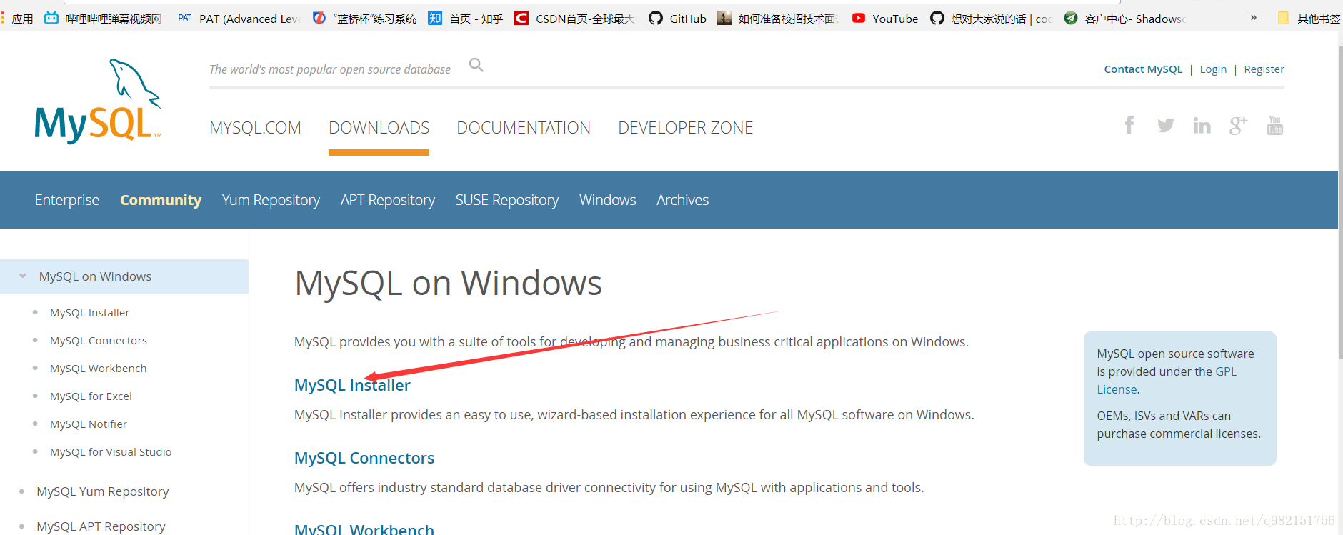This screenshot has width=1343, height=535.
Task: Open the 想对大家说的话 GitHub bookmark
Action: click(x=991, y=19)
